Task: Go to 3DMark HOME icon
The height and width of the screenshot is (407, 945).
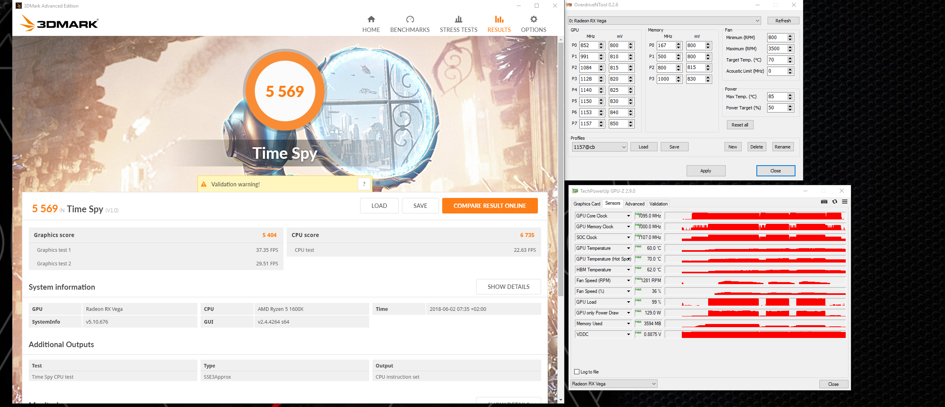Action: (x=371, y=19)
